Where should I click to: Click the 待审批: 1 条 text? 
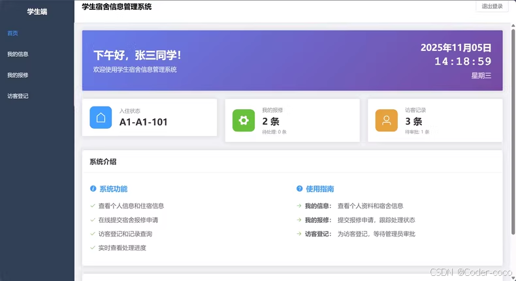(x=417, y=132)
